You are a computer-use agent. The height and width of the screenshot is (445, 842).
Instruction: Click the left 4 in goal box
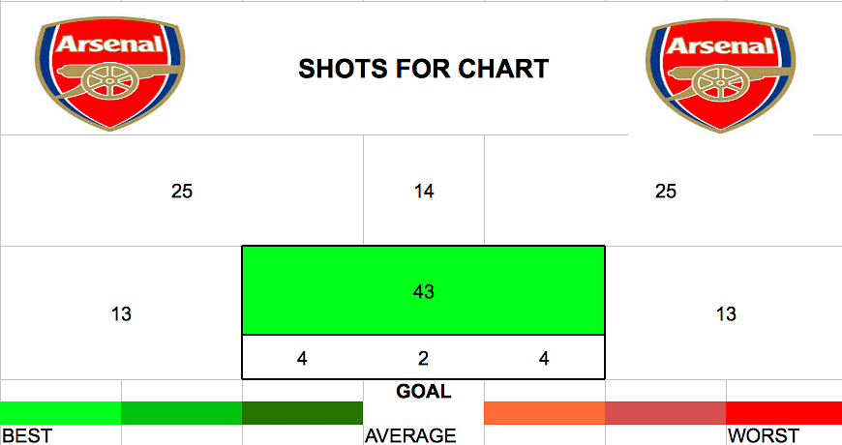[x=302, y=358]
